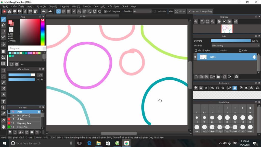
Task: Click Tạo một đường thẳng button
Action: (200, 11)
